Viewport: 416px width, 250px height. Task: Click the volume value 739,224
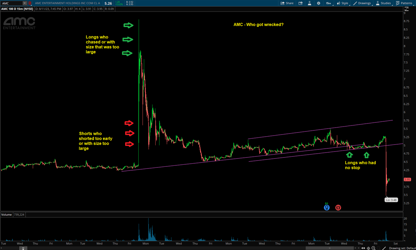click(19, 215)
